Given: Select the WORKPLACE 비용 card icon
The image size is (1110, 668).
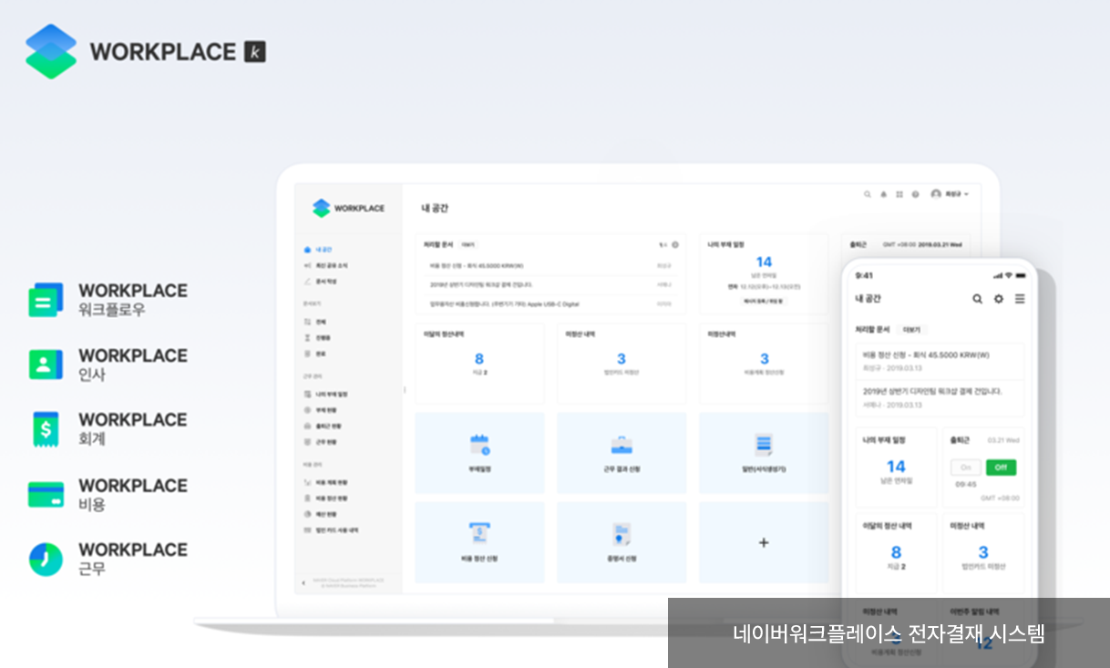Looking at the screenshot, I should point(46,495).
